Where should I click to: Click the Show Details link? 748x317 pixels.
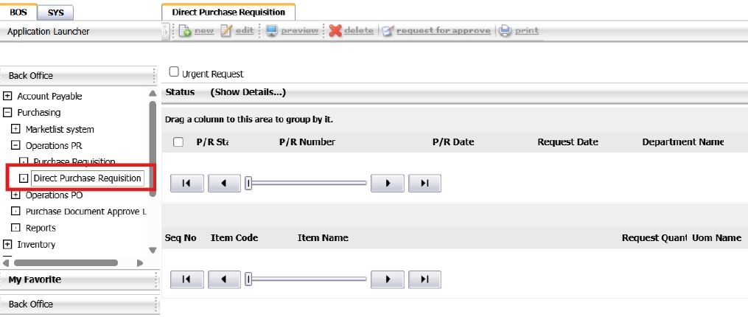(248, 92)
